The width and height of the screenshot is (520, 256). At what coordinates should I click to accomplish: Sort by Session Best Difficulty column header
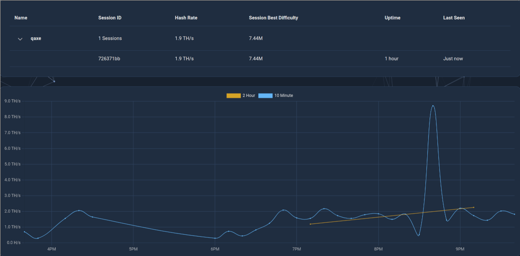tap(273, 18)
